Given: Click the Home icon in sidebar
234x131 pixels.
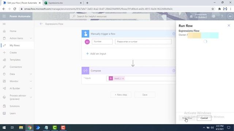Looking at the screenshot, I should point(4,31).
